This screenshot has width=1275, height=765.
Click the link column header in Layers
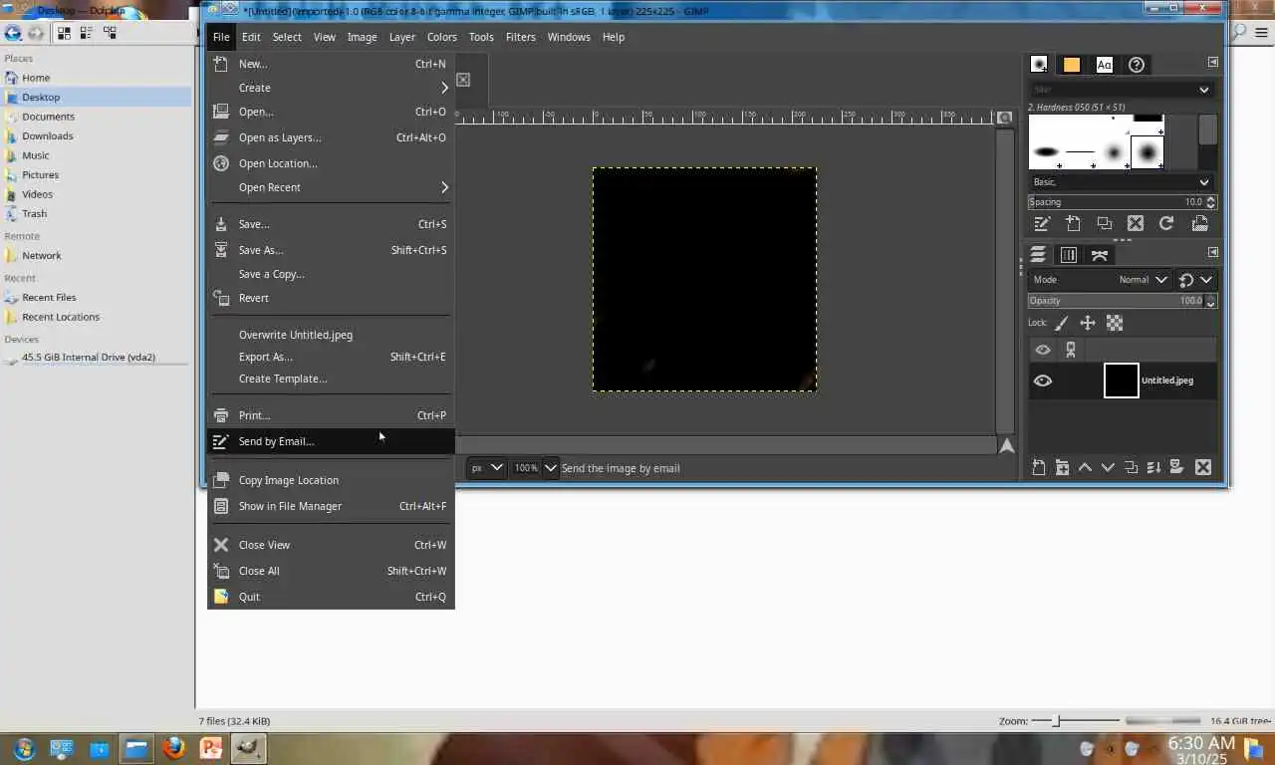(1071, 350)
